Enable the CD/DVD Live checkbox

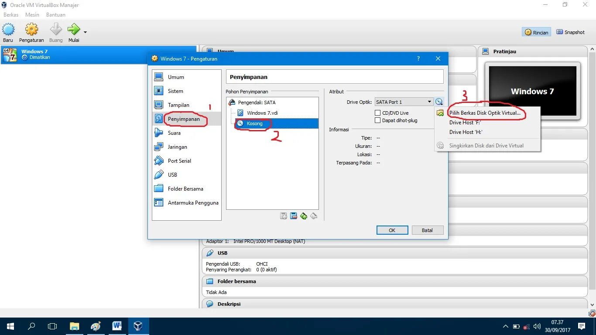tap(378, 113)
